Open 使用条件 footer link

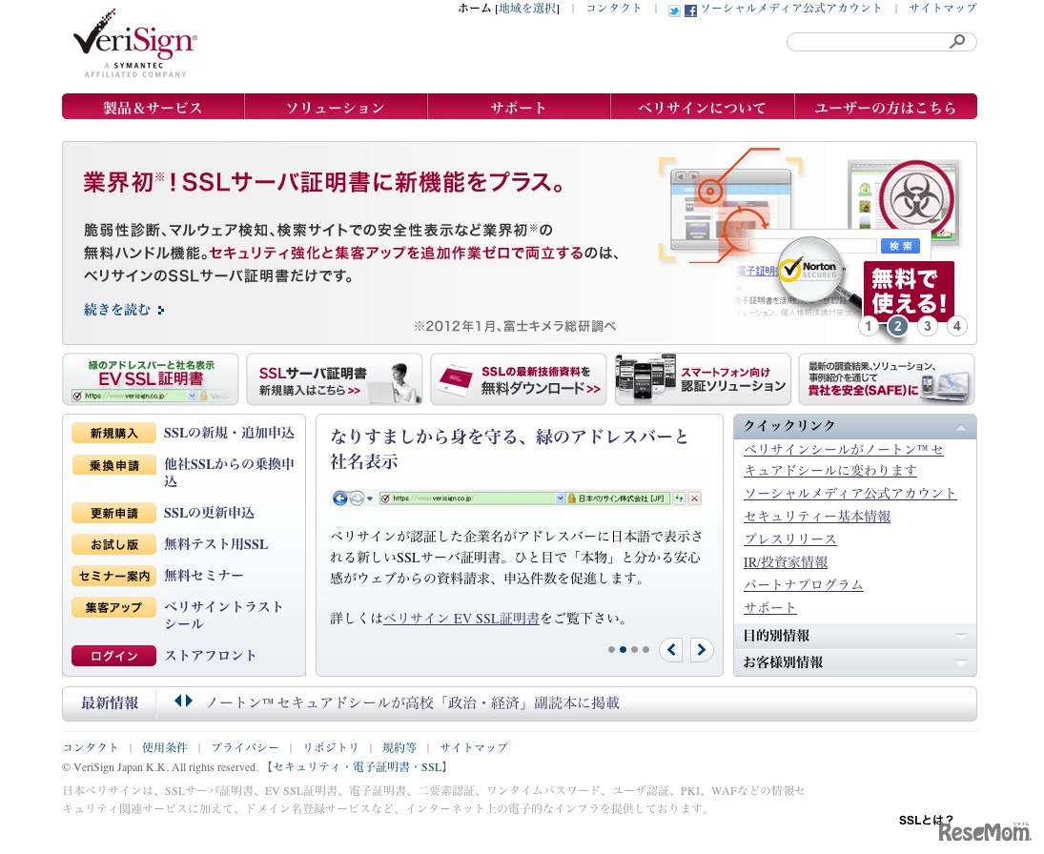point(164,747)
